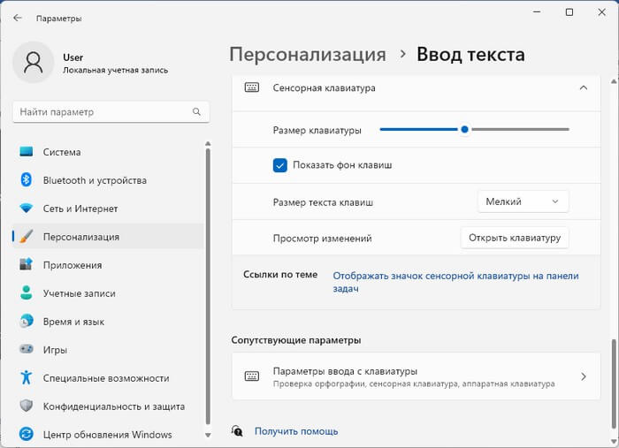Click the Игры gamepad icon
The image size is (619, 448).
[x=26, y=349]
